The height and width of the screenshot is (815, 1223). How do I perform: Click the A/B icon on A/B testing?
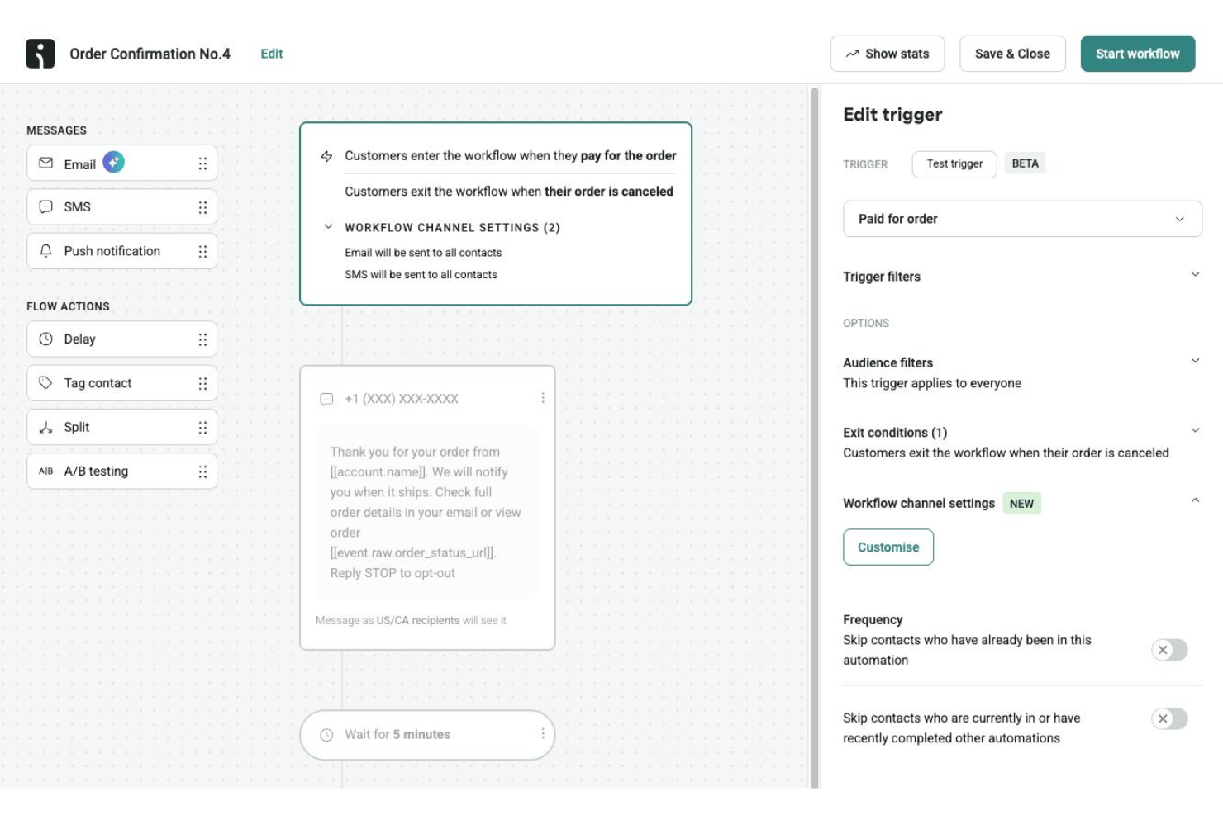click(x=46, y=471)
